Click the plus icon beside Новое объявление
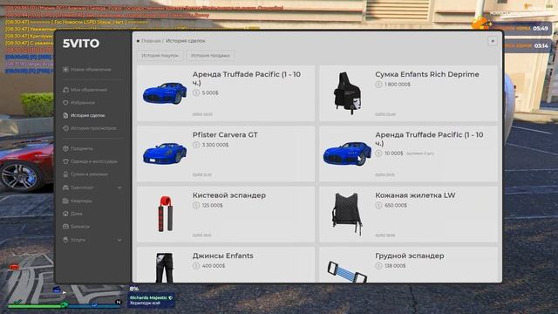The width and height of the screenshot is (558, 314). [65, 70]
